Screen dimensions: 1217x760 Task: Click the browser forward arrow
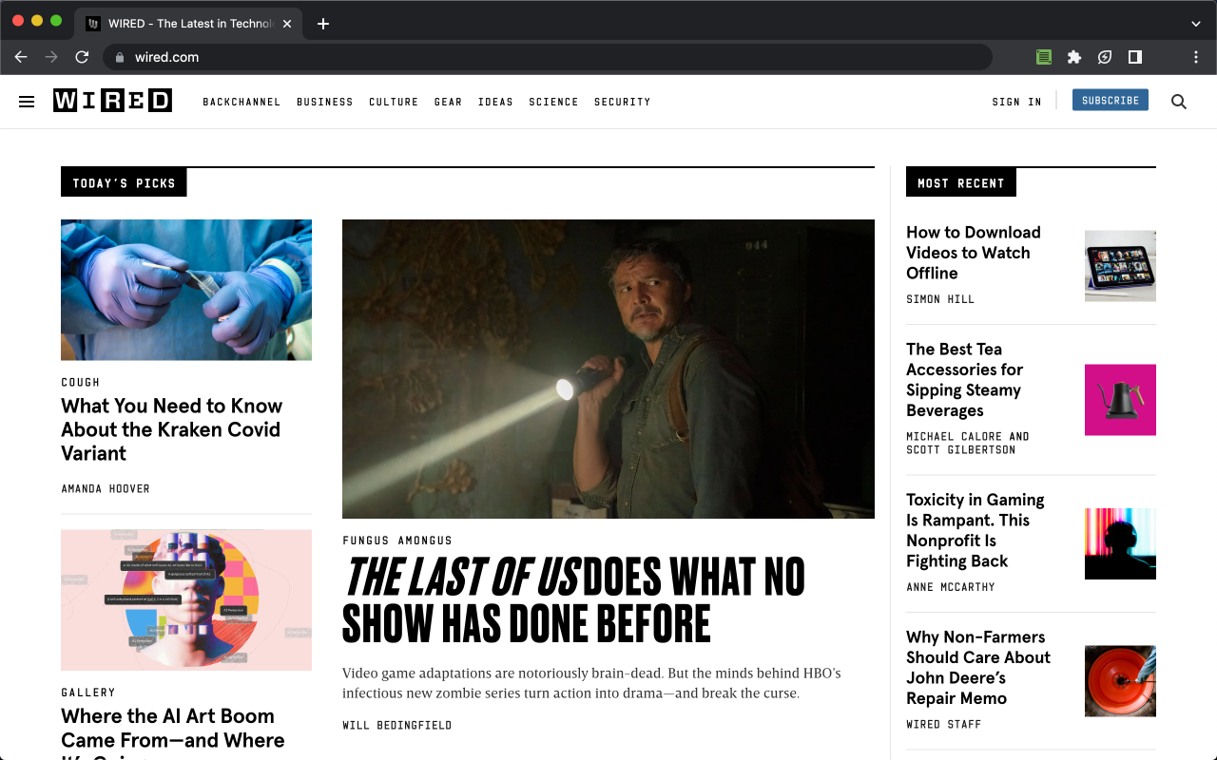51,57
